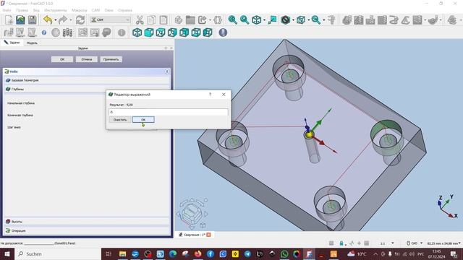Set right view

coord(172,32)
